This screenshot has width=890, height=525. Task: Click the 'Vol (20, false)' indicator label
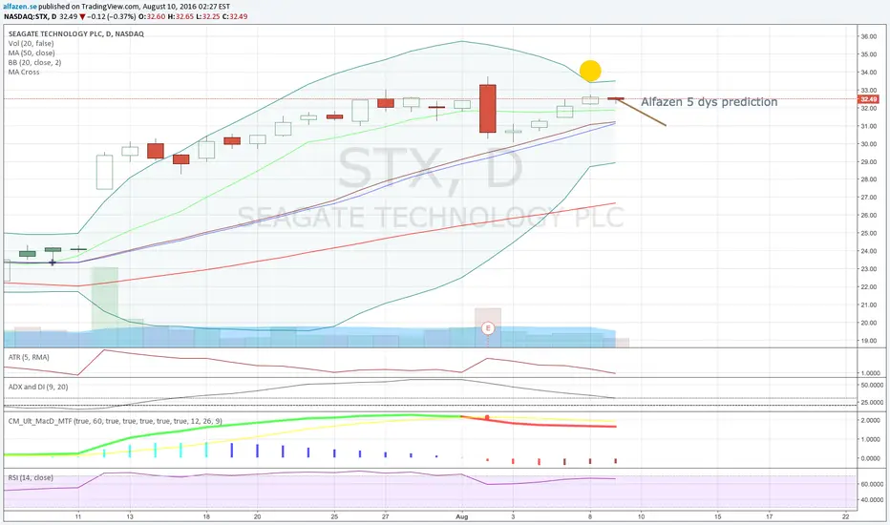click(32, 44)
